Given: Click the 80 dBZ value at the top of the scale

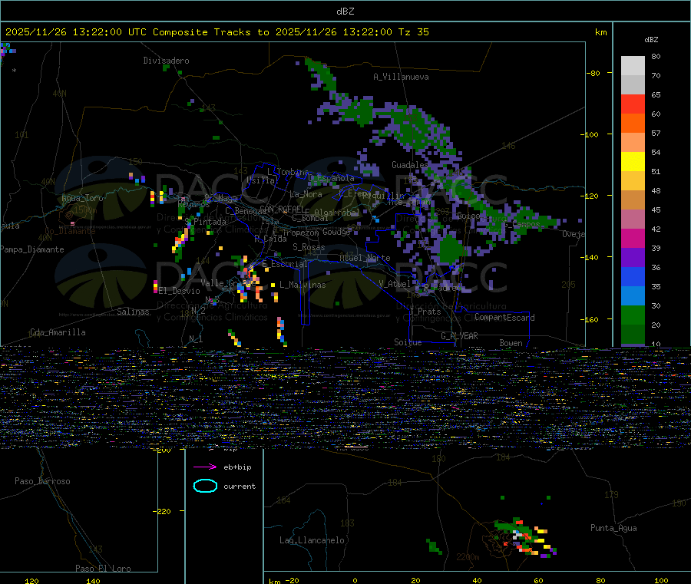Looking at the screenshot, I should point(656,56).
